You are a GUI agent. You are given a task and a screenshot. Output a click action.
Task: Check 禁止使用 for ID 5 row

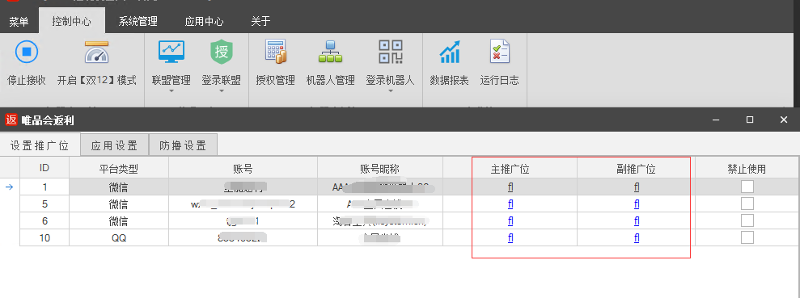pyautogui.click(x=747, y=204)
